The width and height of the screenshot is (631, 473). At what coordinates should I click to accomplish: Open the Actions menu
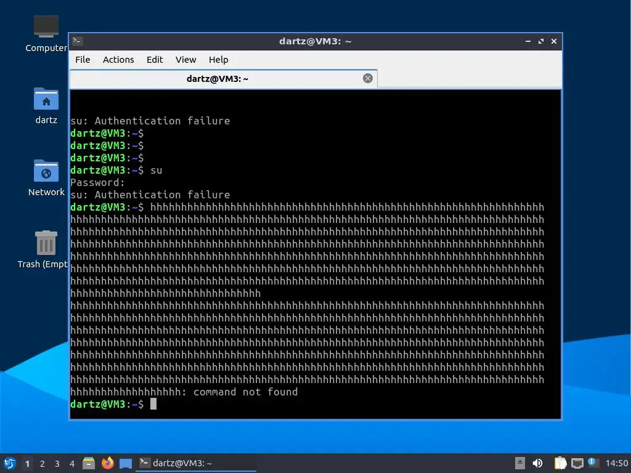[x=118, y=60]
